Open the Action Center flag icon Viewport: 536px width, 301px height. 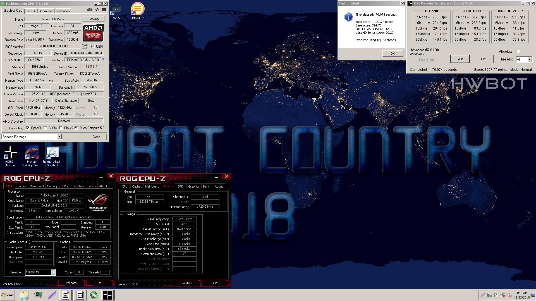pos(496,295)
